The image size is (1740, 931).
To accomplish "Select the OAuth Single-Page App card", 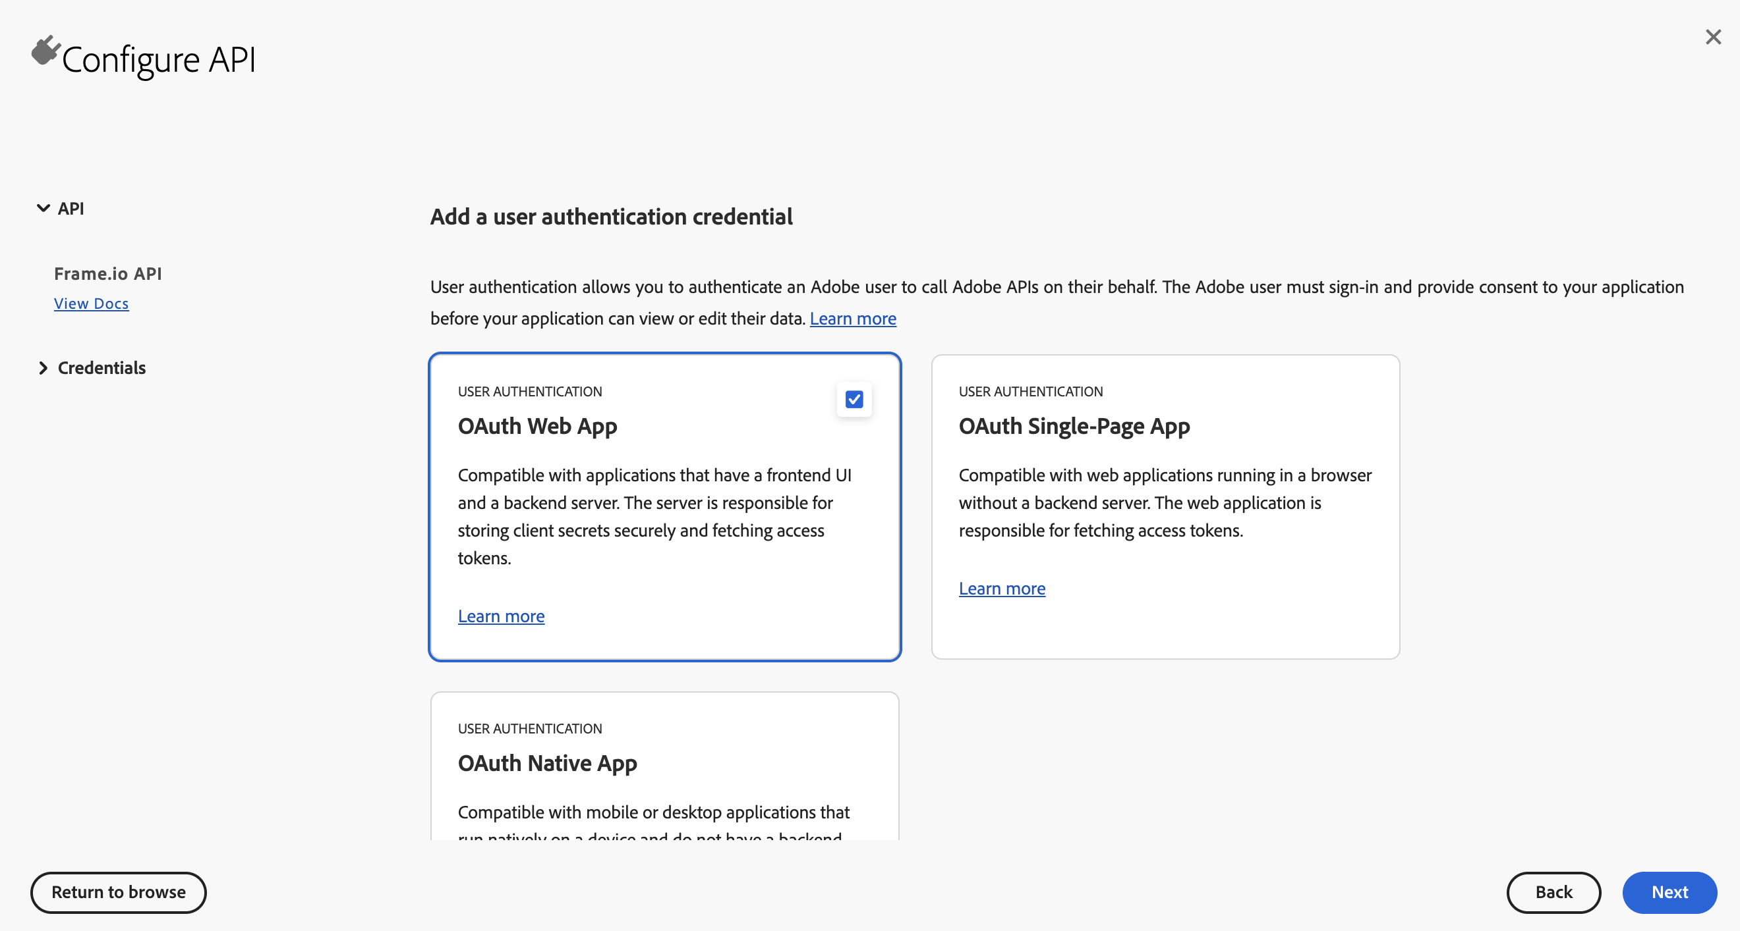I will coord(1165,507).
